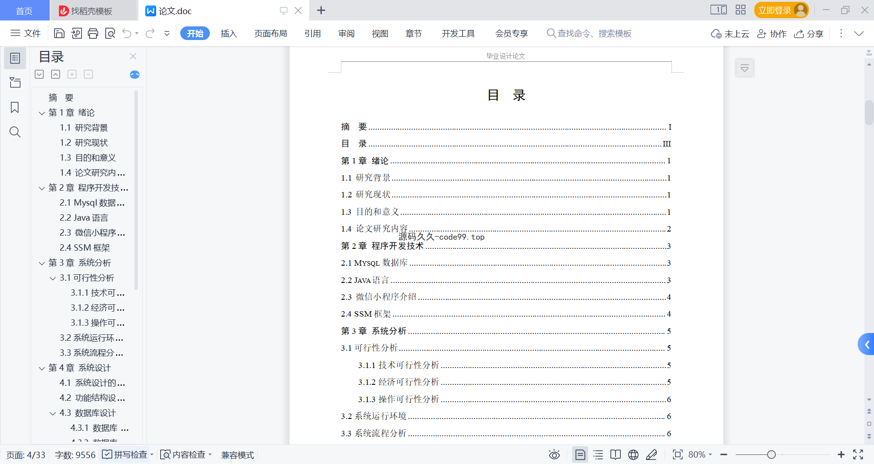Close the 目录 navigation pane
Viewport: 874px width, 464px height.
[133, 56]
